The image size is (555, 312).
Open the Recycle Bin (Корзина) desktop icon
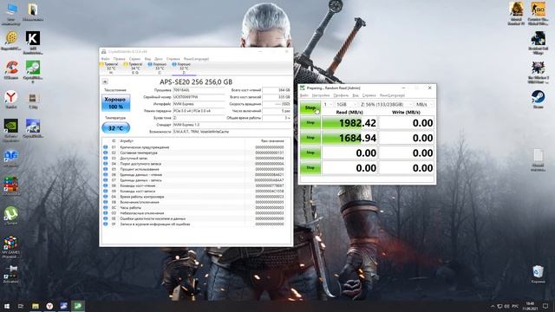[x=538, y=274]
